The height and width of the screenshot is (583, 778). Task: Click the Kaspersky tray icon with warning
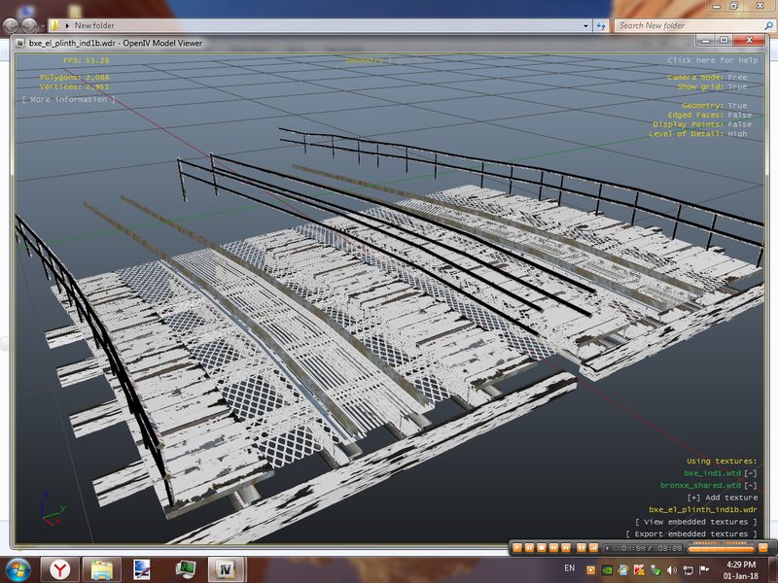639,570
